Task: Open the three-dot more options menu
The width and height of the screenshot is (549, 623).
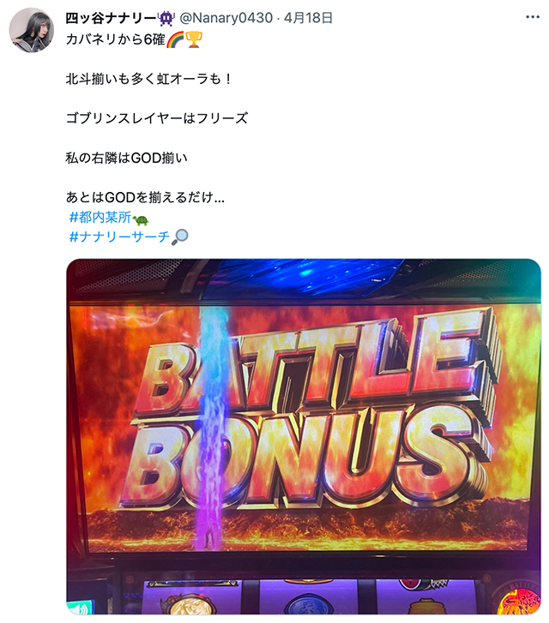Action: click(x=533, y=17)
